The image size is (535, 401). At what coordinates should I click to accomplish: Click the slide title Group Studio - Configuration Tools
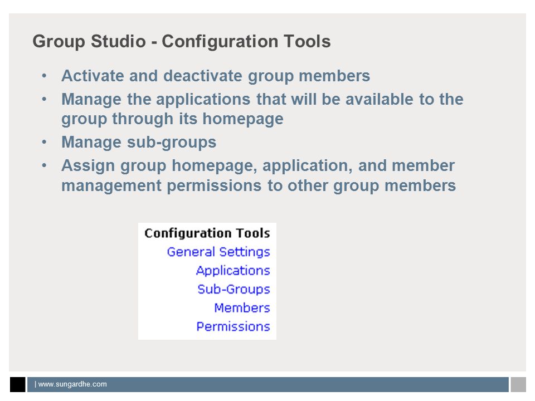182,42
